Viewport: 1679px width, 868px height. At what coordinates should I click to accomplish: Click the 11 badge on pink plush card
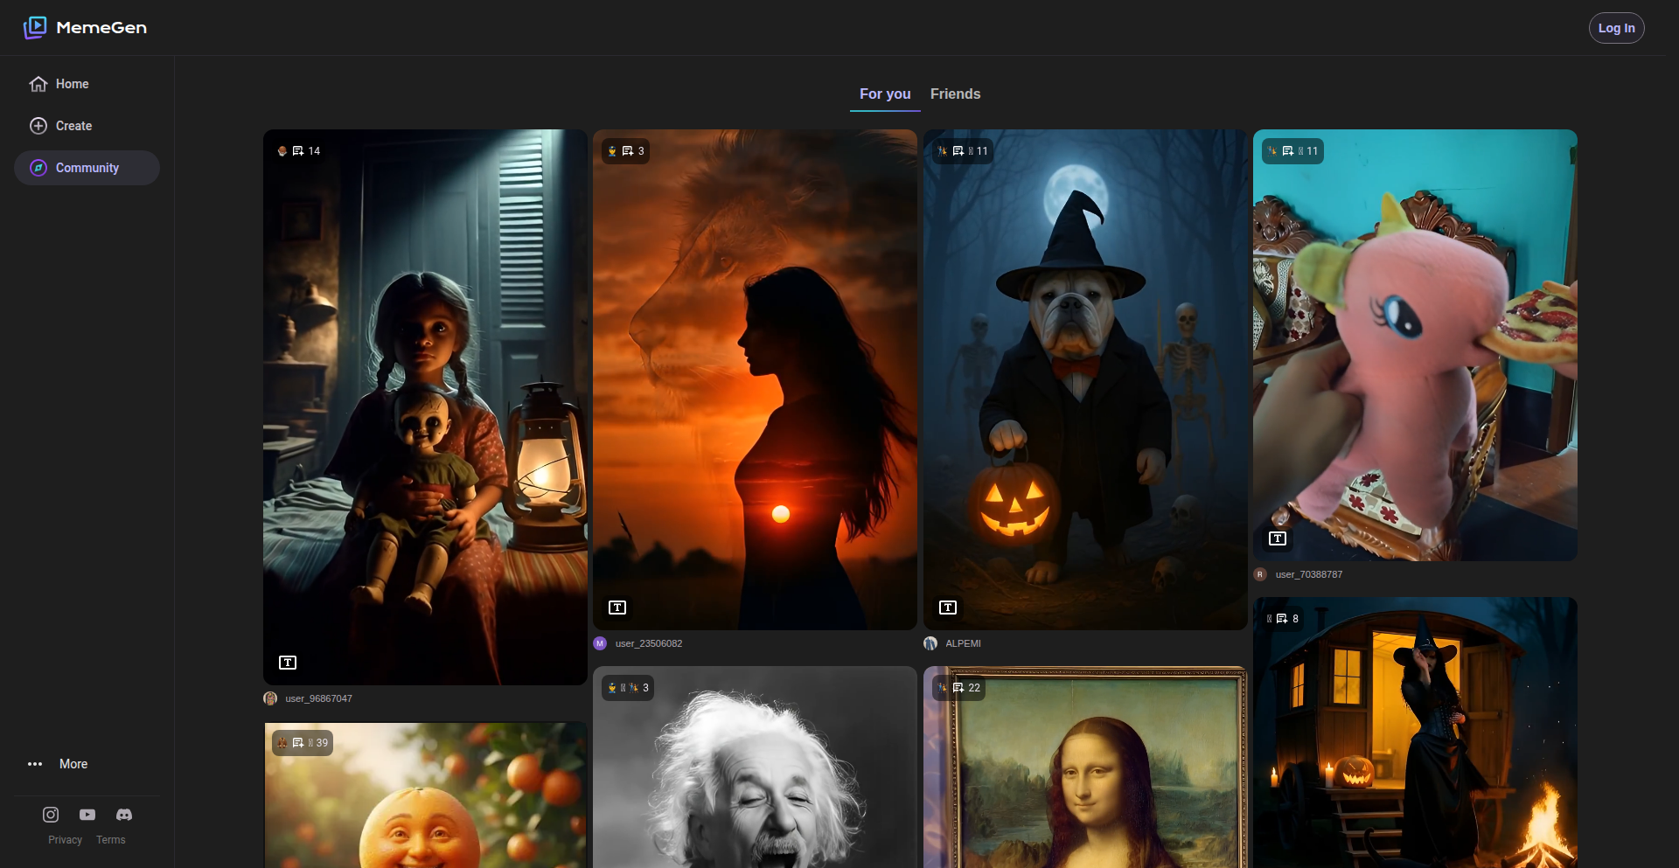click(x=1292, y=151)
